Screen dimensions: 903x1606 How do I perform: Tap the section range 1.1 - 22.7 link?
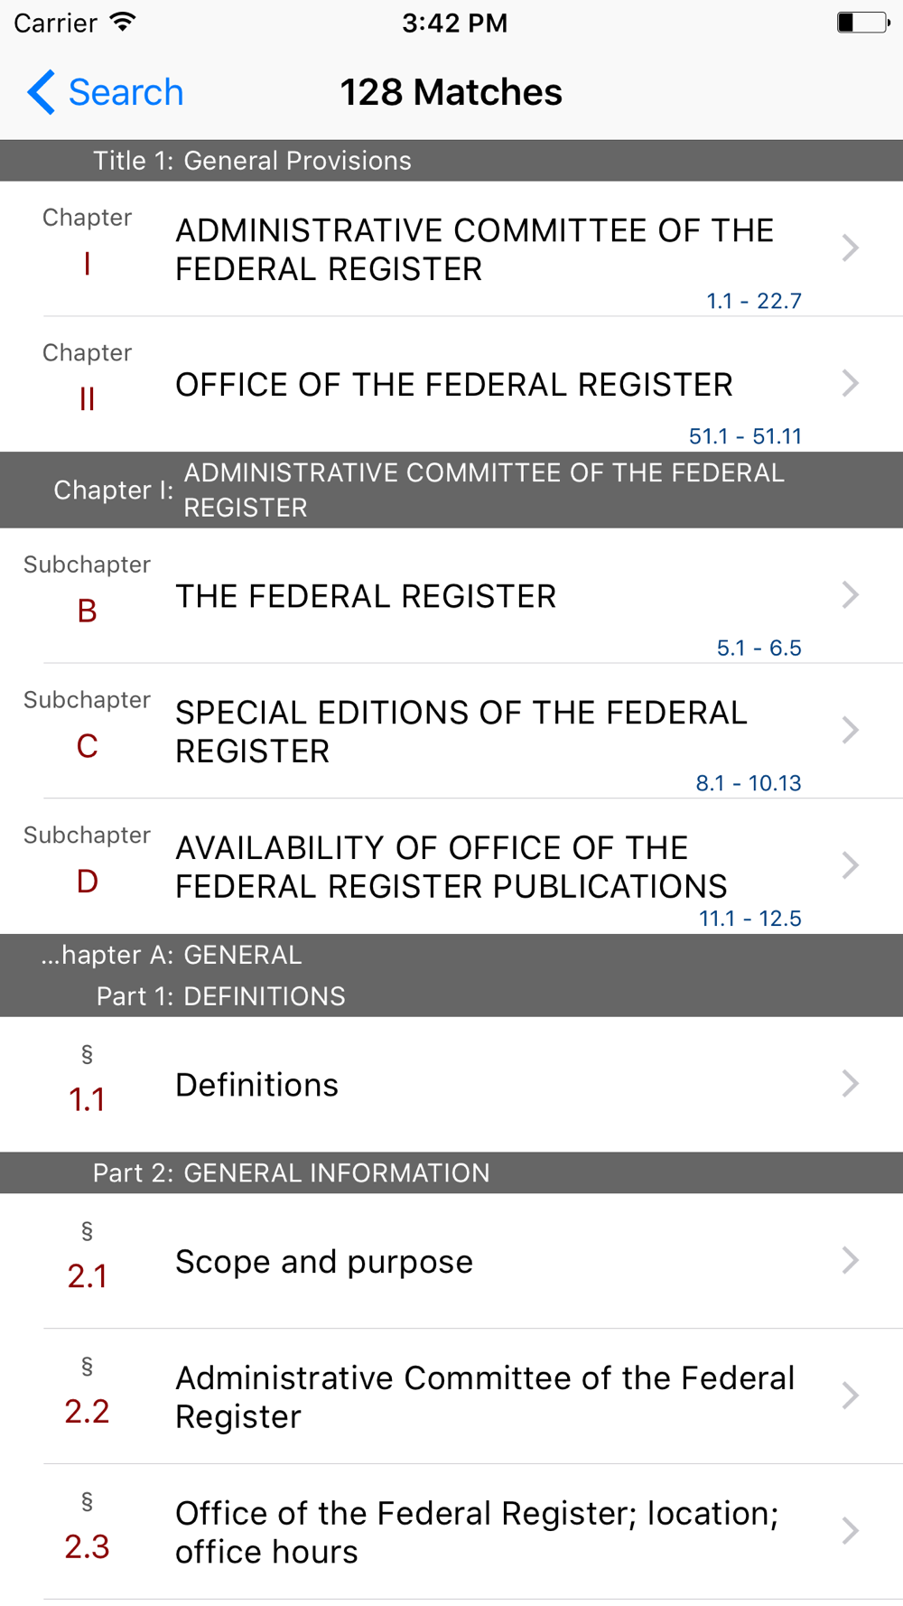click(754, 301)
